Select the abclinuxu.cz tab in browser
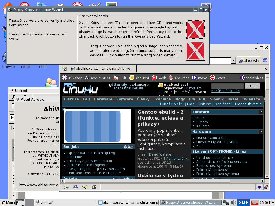The height and width of the screenshot is (206, 275). (x=103, y=69)
